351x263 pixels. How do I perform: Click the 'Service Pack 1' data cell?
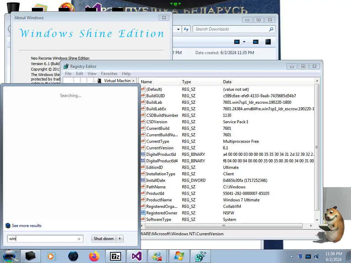pos(236,122)
